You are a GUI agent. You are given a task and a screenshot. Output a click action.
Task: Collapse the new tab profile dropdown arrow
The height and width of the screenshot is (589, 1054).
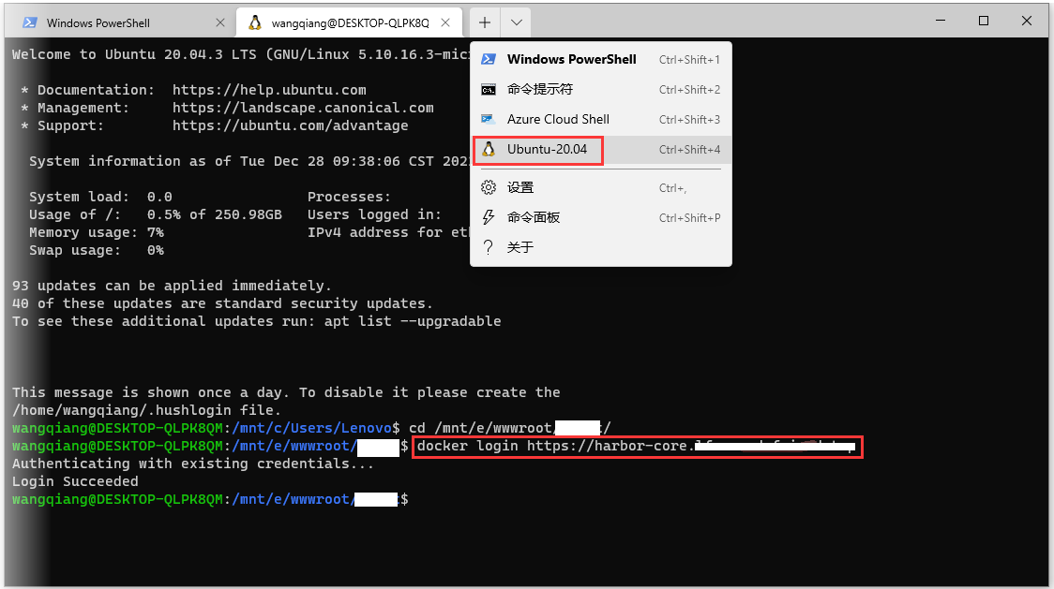[516, 22]
